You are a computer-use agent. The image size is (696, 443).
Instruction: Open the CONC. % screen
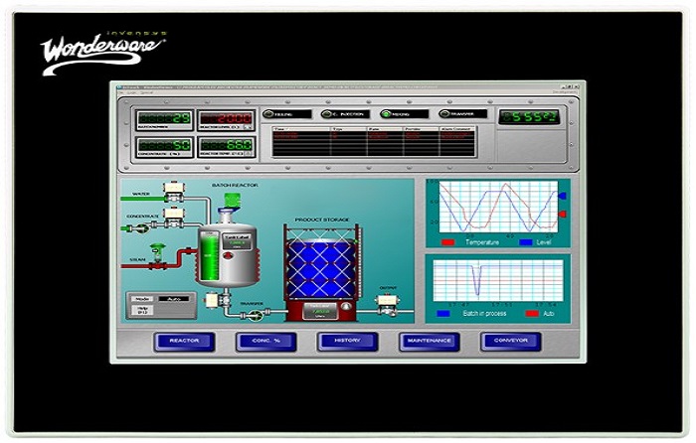(265, 342)
